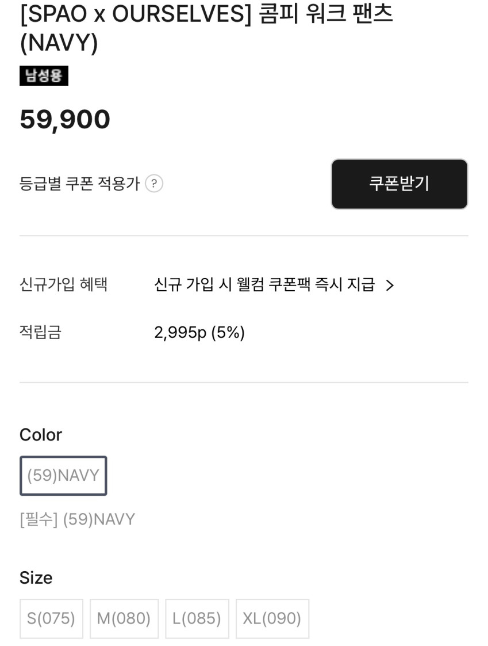Click the 2,995p (5%) reward points value
Viewport: 488px width, 646px height.
click(x=199, y=332)
